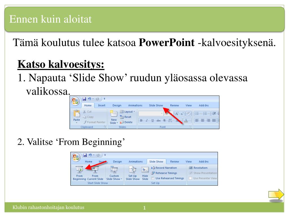Image resolution: width=289 pixels, height=217 pixels.
Task: Click the Cut scissors command
Action: (87, 112)
